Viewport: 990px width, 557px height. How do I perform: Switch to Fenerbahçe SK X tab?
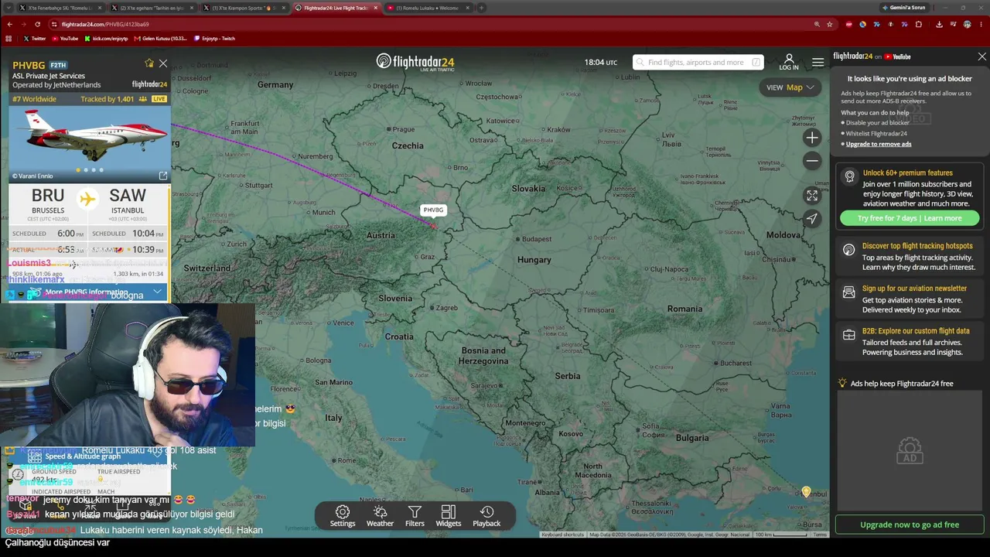[59, 8]
